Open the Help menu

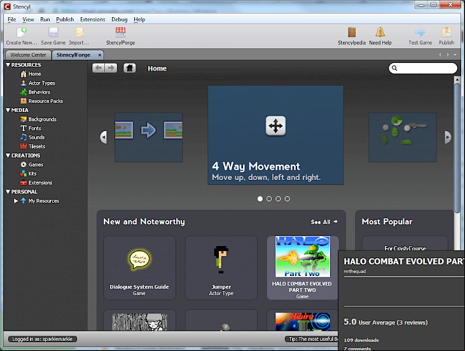(139, 20)
